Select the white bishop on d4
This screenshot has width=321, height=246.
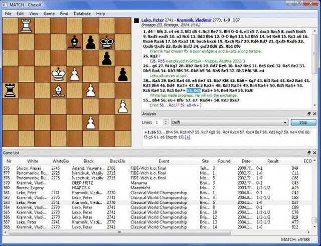(x=58, y=90)
